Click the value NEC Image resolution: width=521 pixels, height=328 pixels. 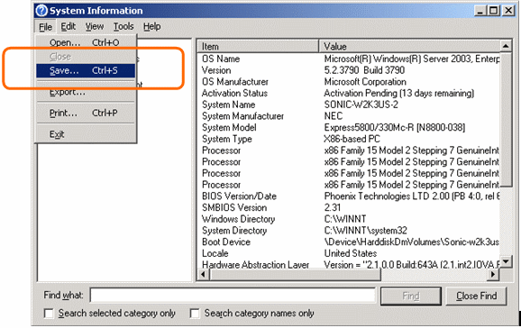click(x=334, y=116)
